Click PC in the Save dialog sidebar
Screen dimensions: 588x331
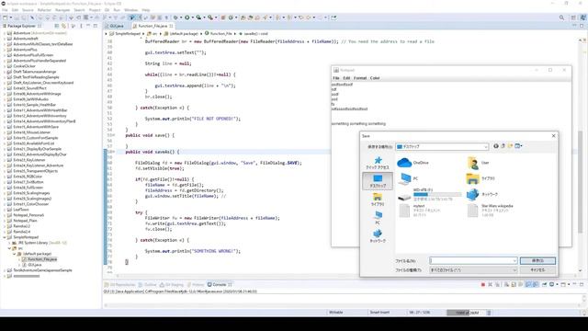tap(378, 218)
